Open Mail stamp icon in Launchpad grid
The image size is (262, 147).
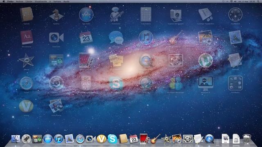pos(235,37)
